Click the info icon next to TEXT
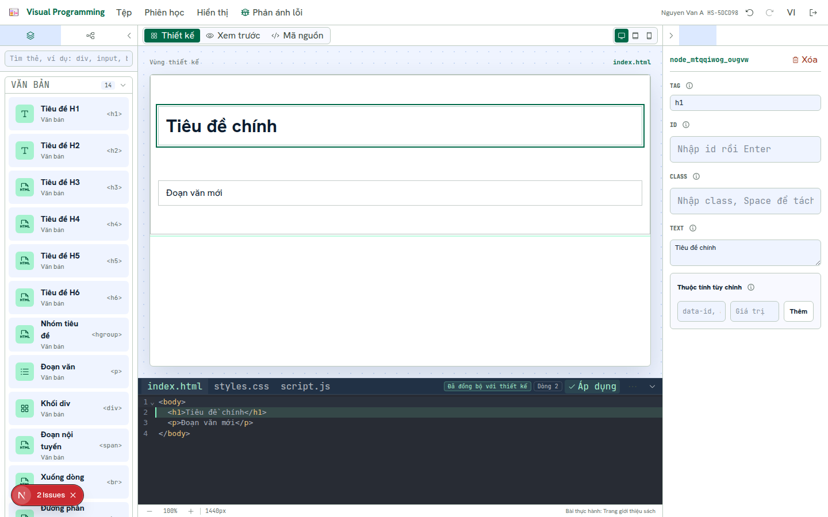The width and height of the screenshot is (828, 517). coord(693,228)
